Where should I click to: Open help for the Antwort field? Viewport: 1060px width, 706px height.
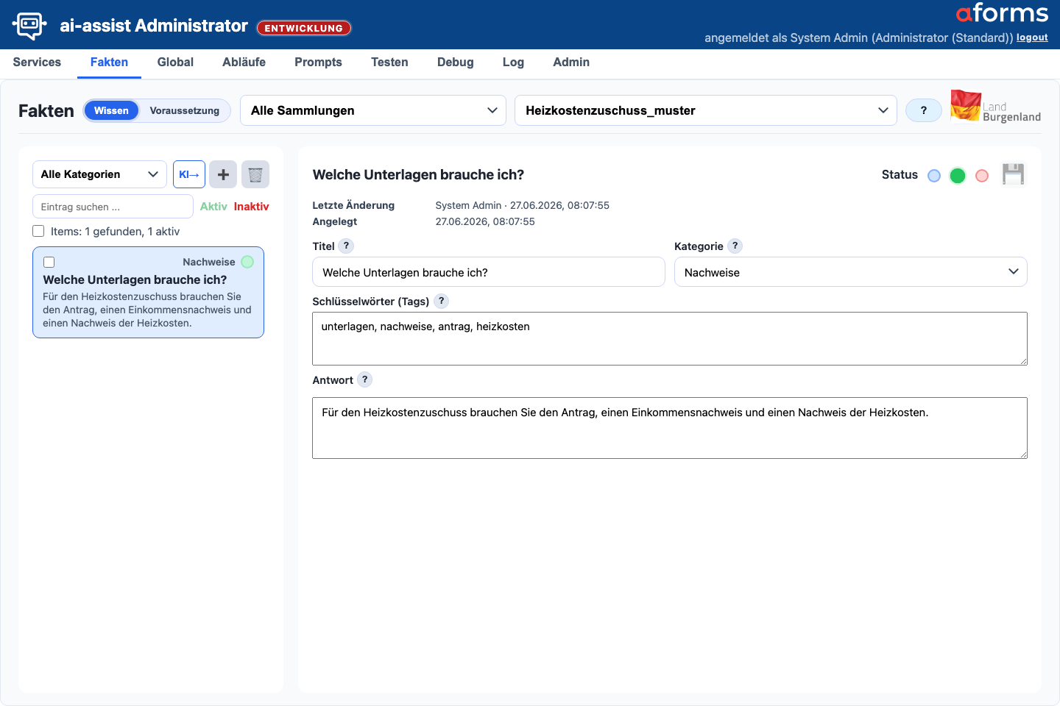(x=364, y=379)
